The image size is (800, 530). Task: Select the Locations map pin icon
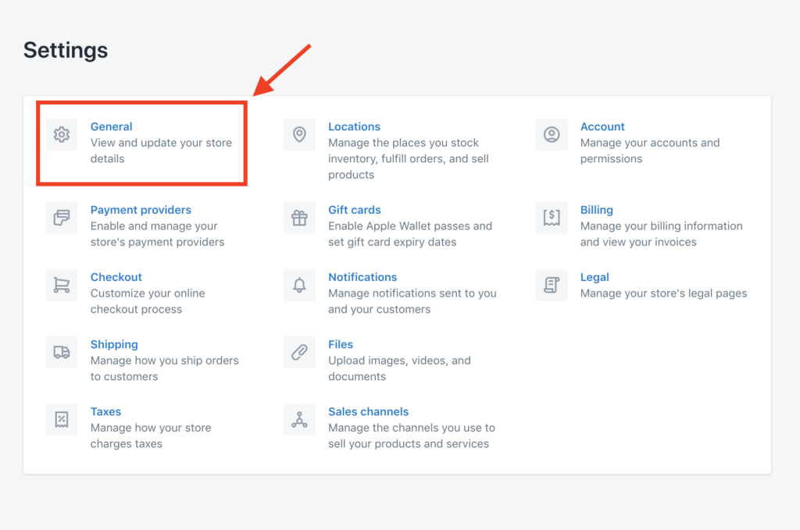click(299, 134)
